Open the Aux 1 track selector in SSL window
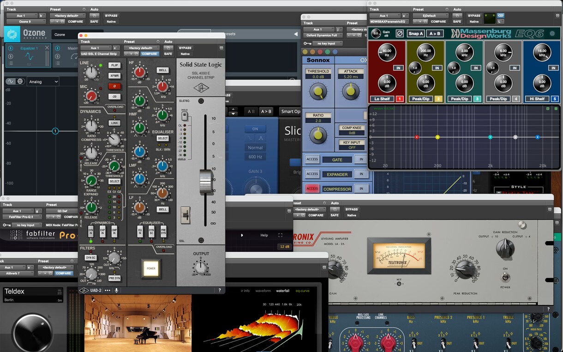The height and width of the screenshot is (352, 563). tap(95, 48)
